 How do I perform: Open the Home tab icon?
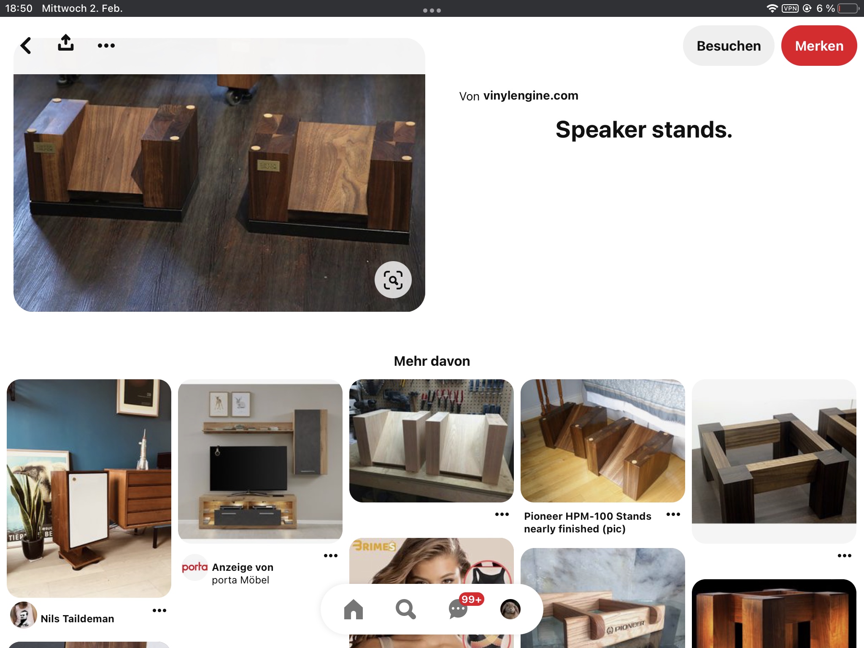pyautogui.click(x=354, y=609)
